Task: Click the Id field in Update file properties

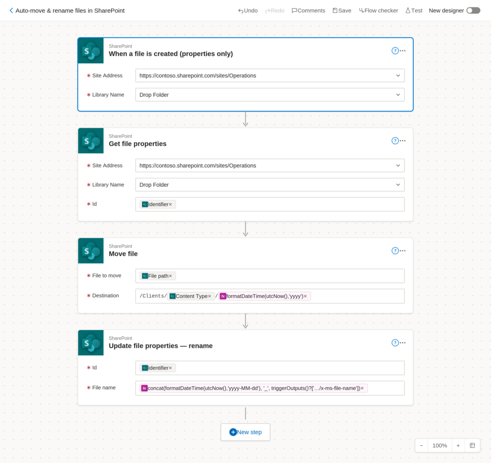Action: pyautogui.click(x=270, y=368)
